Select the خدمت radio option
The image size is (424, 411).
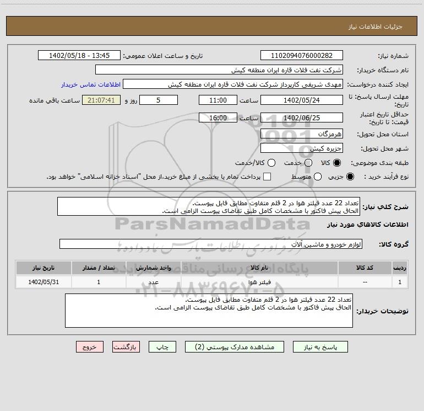(x=308, y=163)
